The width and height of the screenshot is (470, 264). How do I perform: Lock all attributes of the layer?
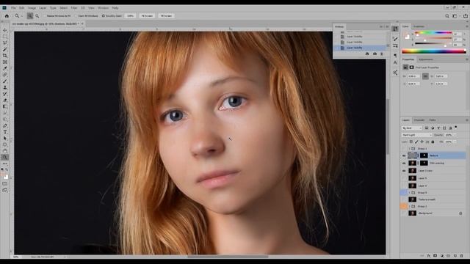point(433,142)
